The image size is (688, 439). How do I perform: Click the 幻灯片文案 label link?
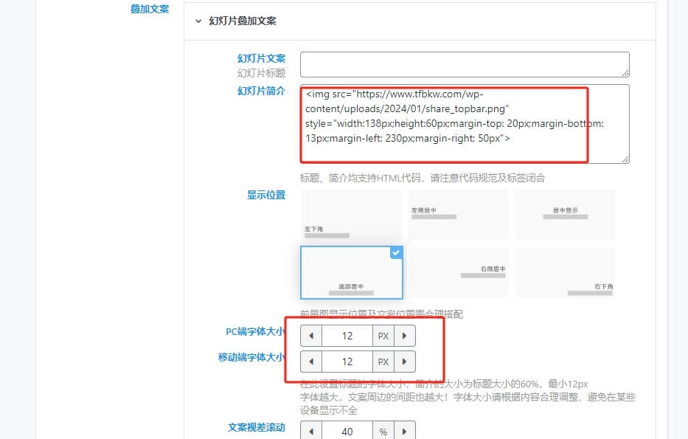click(x=262, y=58)
